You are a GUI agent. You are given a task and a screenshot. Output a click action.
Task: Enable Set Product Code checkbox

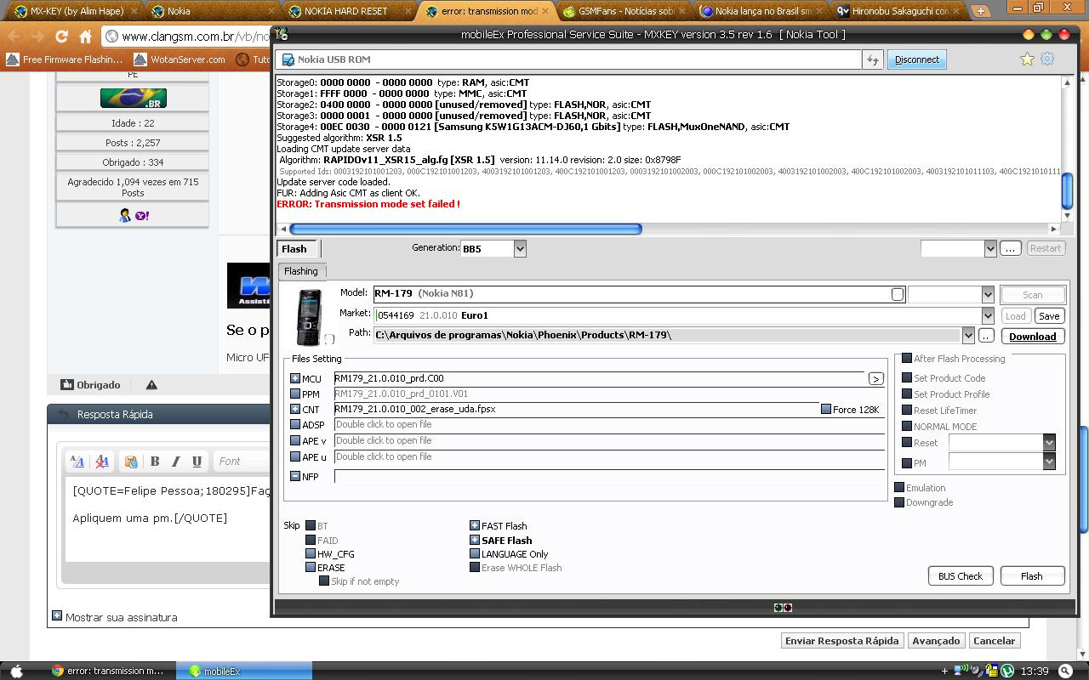907,378
